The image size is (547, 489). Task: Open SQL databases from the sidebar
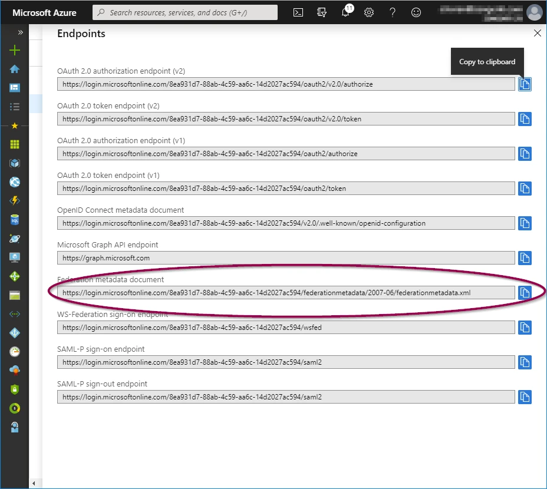[15, 220]
